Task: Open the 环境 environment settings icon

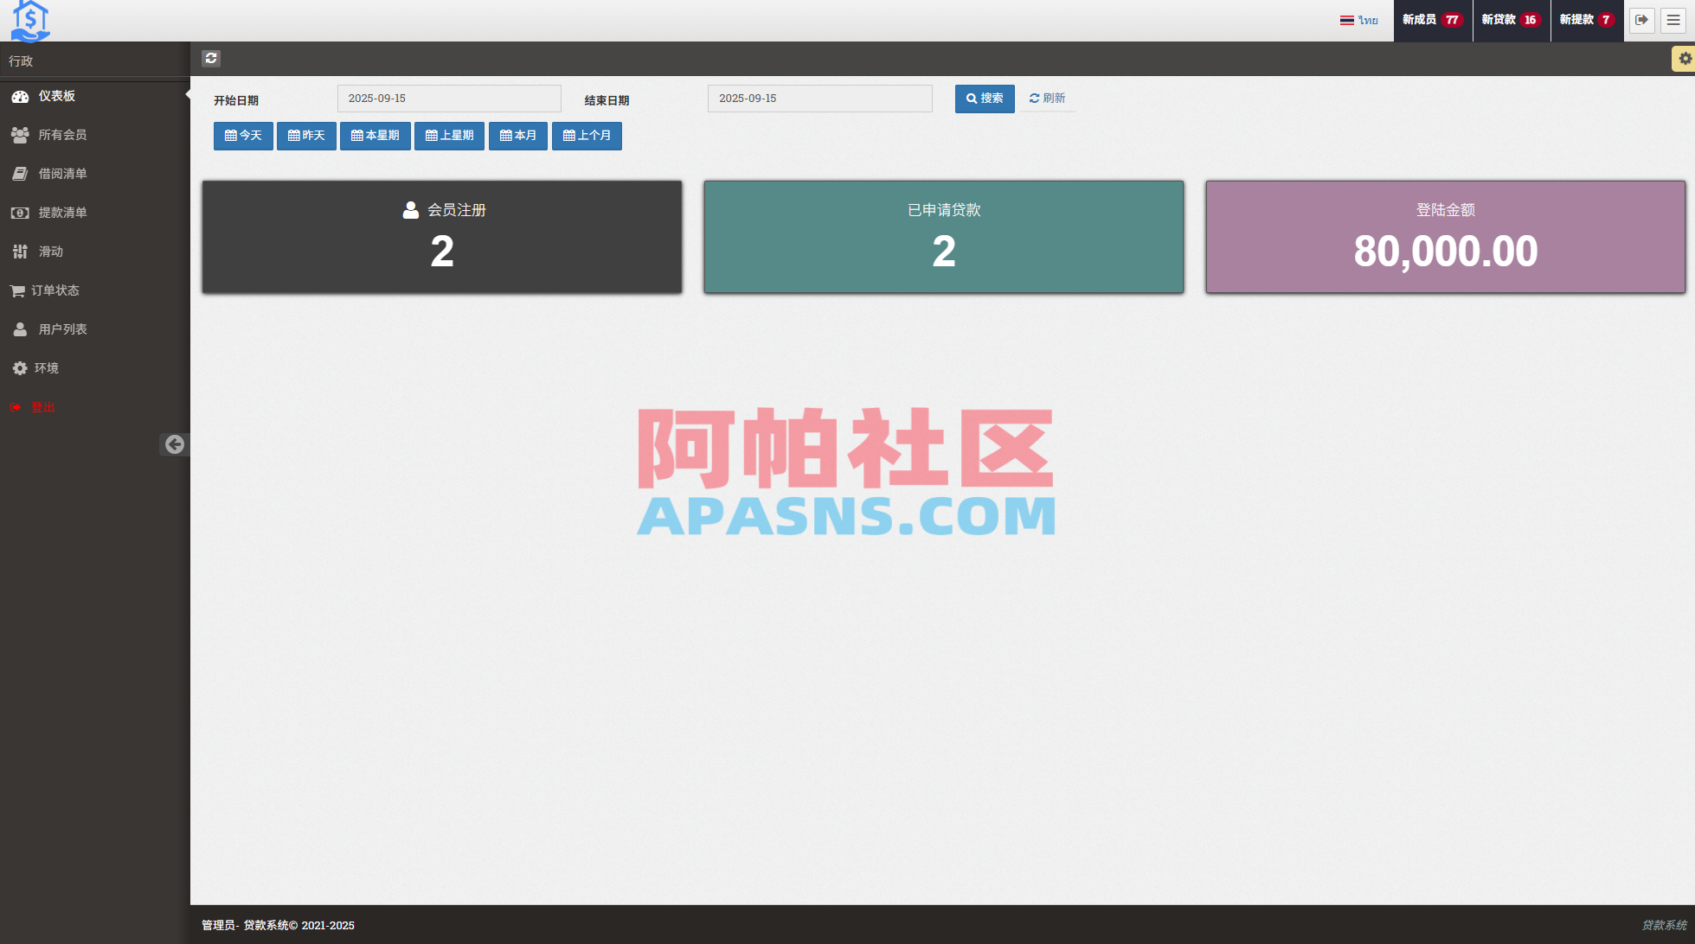Action: coord(21,367)
